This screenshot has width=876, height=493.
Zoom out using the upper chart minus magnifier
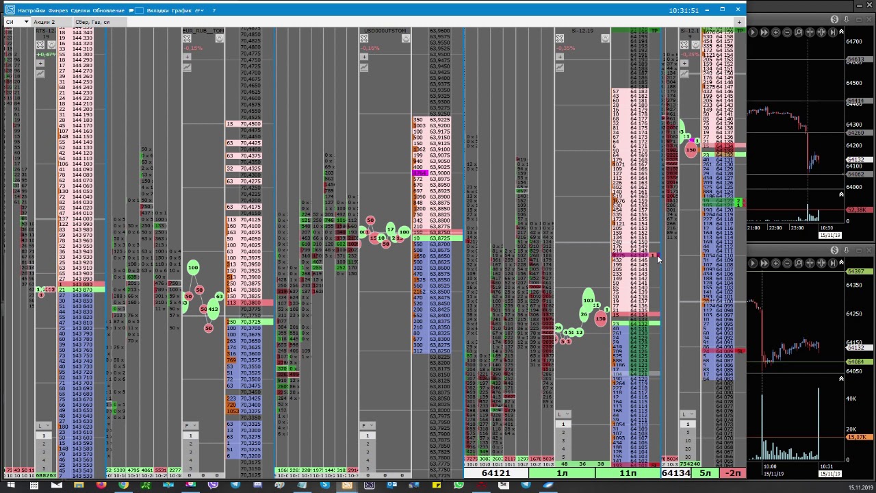787,32
